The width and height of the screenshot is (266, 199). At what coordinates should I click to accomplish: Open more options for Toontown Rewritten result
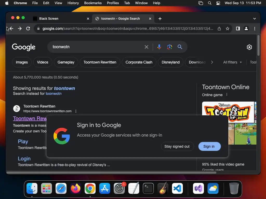point(76,111)
